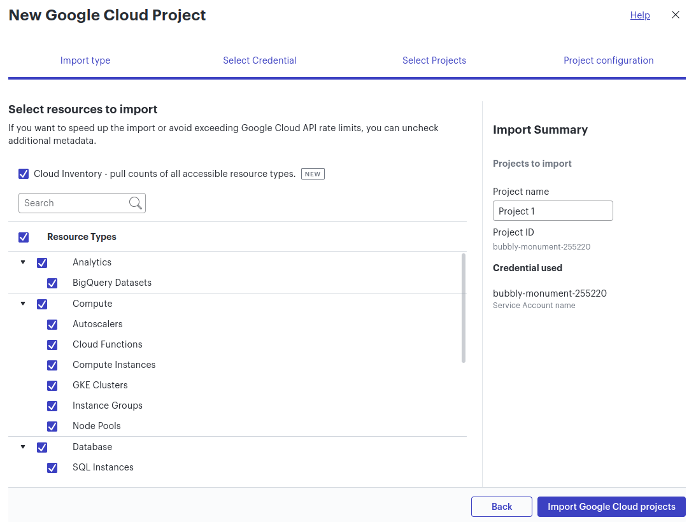Click the search magnifier icon
Viewport: 696px width, 522px height.
tap(136, 203)
